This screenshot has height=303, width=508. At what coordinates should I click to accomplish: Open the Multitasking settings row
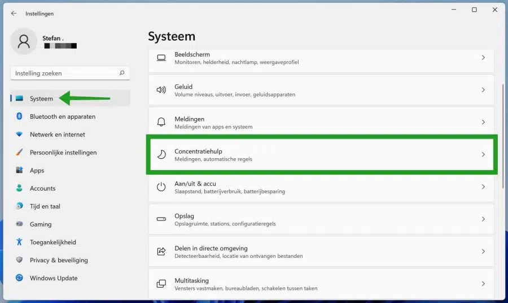[x=321, y=284]
